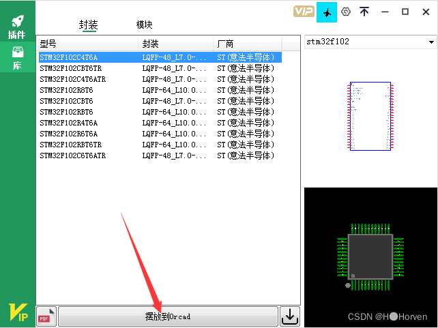Switch to the 封装 tab
Viewport: 438px width, 328px height.
(x=88, y=25)
